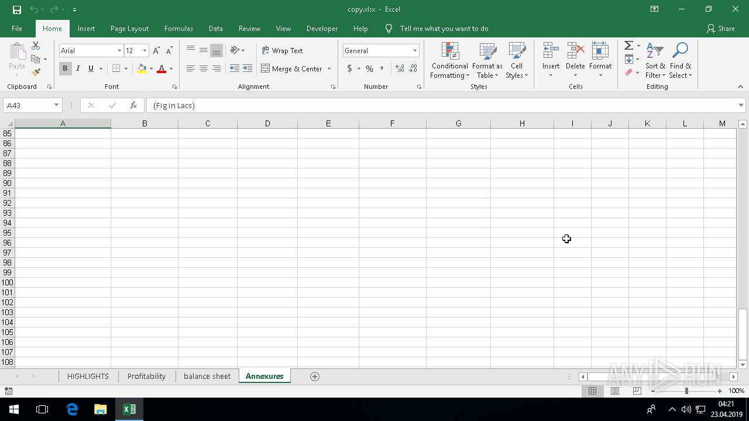The image size is (749, 421).
Task: Open the Name Box dropdown for A43
Action: point(56,105)
